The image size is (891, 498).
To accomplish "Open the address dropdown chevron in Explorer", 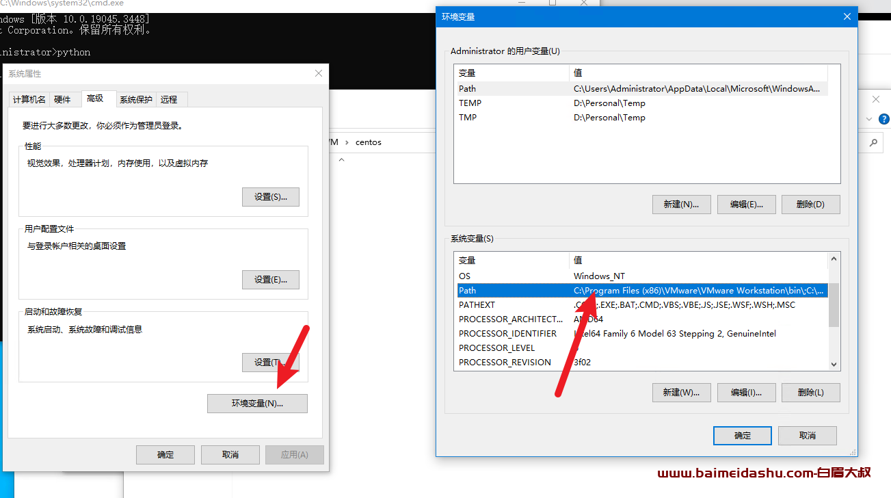I will point(869,119).
